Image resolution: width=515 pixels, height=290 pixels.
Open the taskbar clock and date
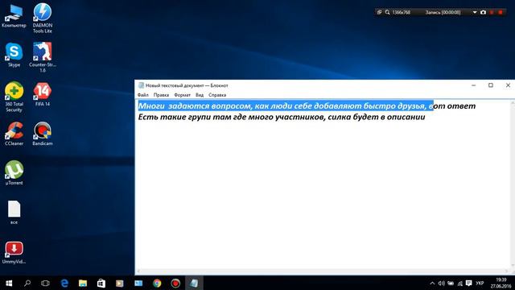[x=501, y=283]
